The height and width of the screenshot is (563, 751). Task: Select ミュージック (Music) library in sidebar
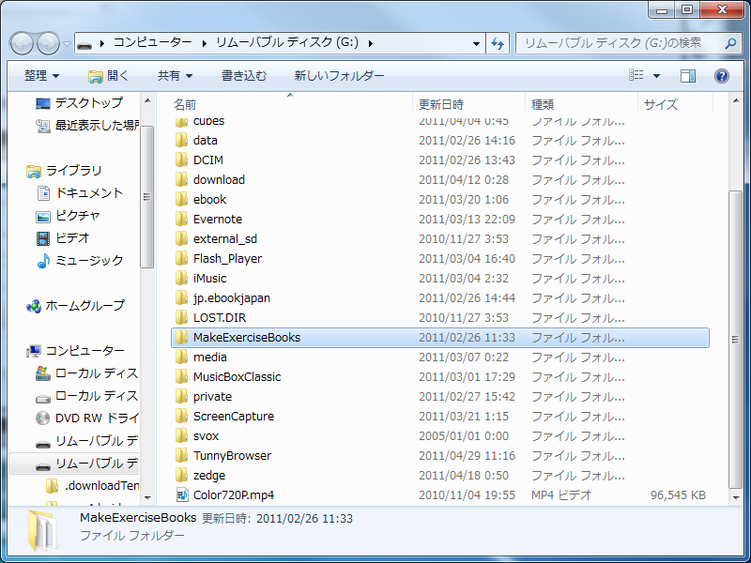(x=88, y=261)
